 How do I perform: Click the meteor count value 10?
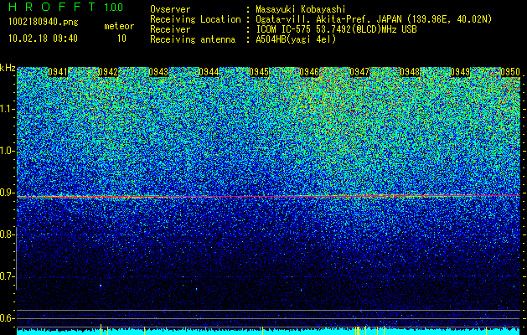coord(121,39)
